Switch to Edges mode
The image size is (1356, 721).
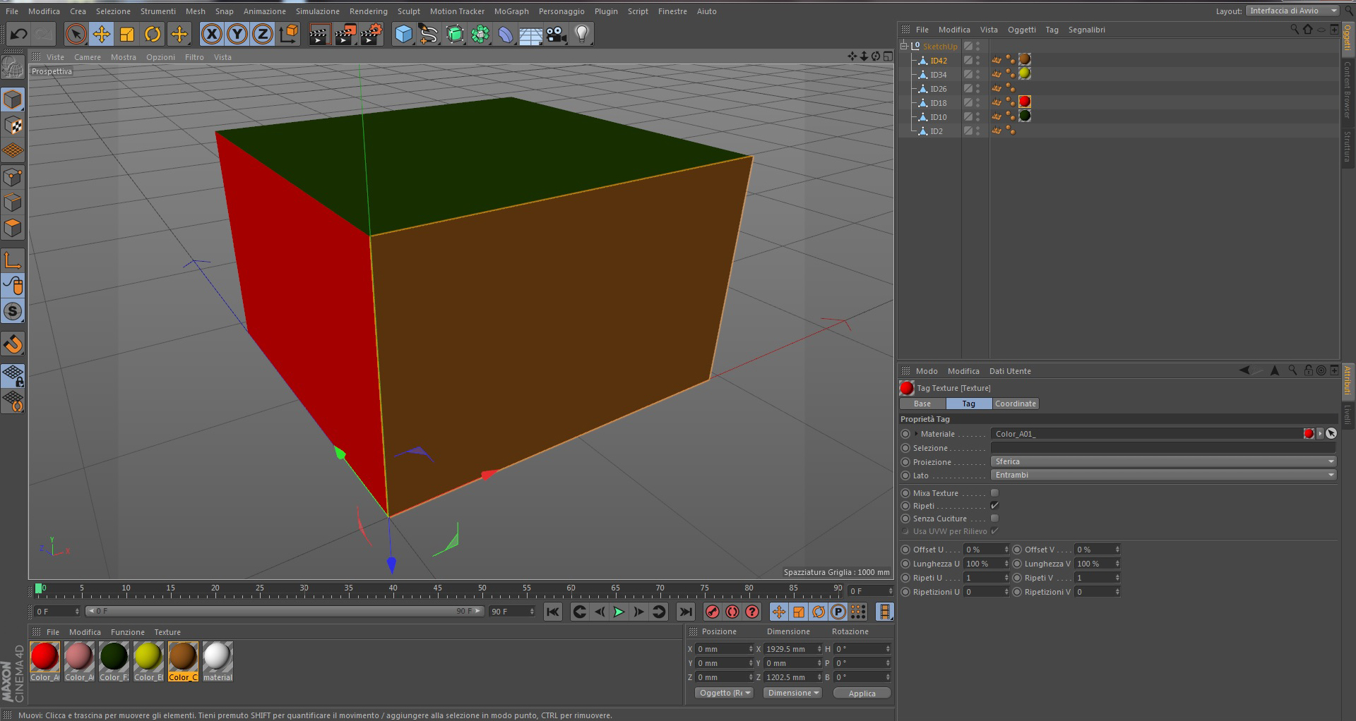(13, 202)
